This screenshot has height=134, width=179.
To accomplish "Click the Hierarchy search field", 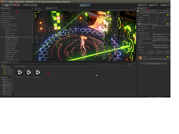I will 19,10.
